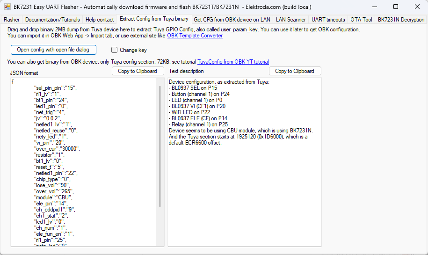Click the BL0937 ELE (CF) on P14 line
Image resolution: width=428 pixels, height=255 pixels.
click(x=198, y=118)
